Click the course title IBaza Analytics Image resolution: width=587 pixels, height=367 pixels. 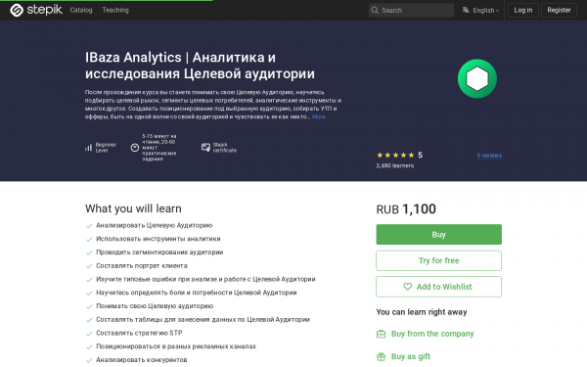pos(200,66)
